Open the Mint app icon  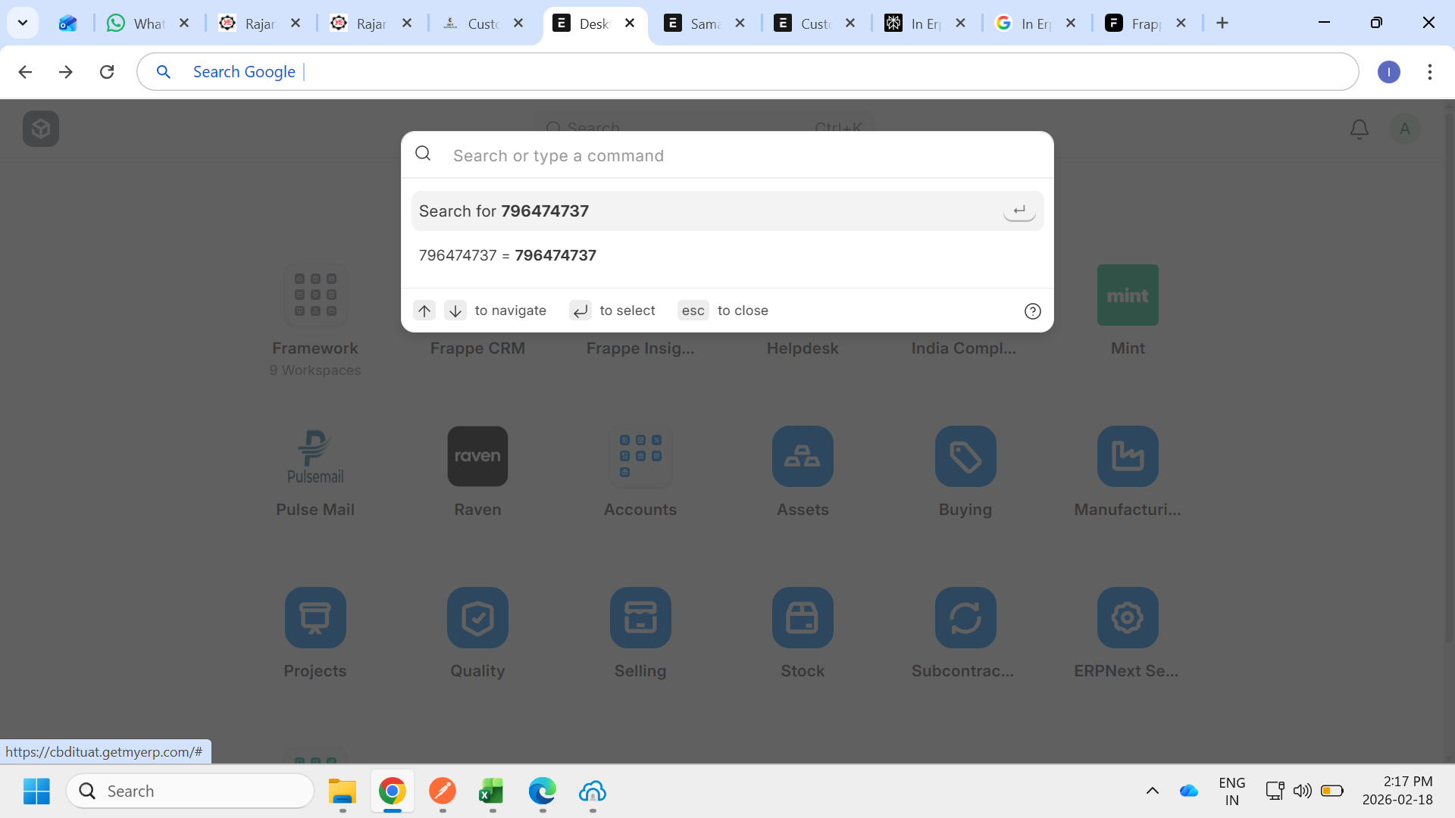[x=1128, y=295]
